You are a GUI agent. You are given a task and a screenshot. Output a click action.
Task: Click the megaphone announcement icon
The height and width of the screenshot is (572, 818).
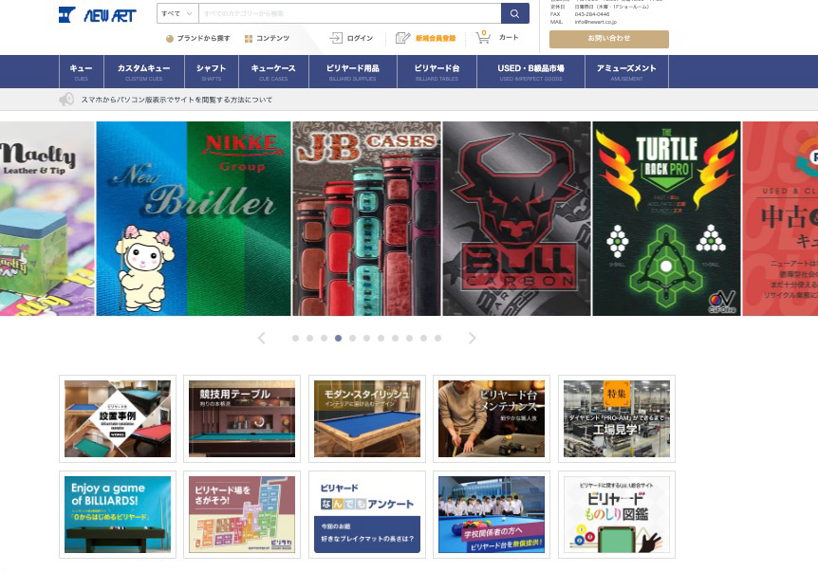point(66,99)
